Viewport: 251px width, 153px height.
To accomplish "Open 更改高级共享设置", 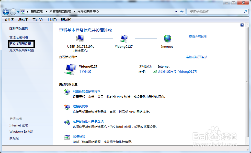I will pyautogui.click(x=22, y=50).
